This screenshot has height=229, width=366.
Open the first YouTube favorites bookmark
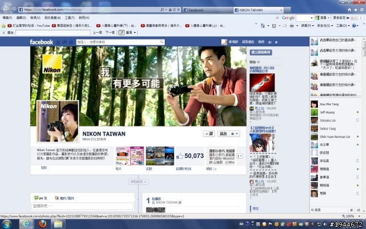click(x=29, y=26)
